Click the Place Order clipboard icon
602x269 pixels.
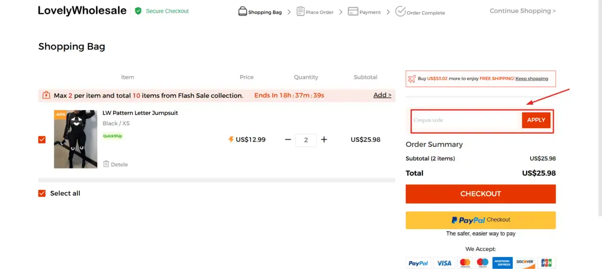point(300,11)
